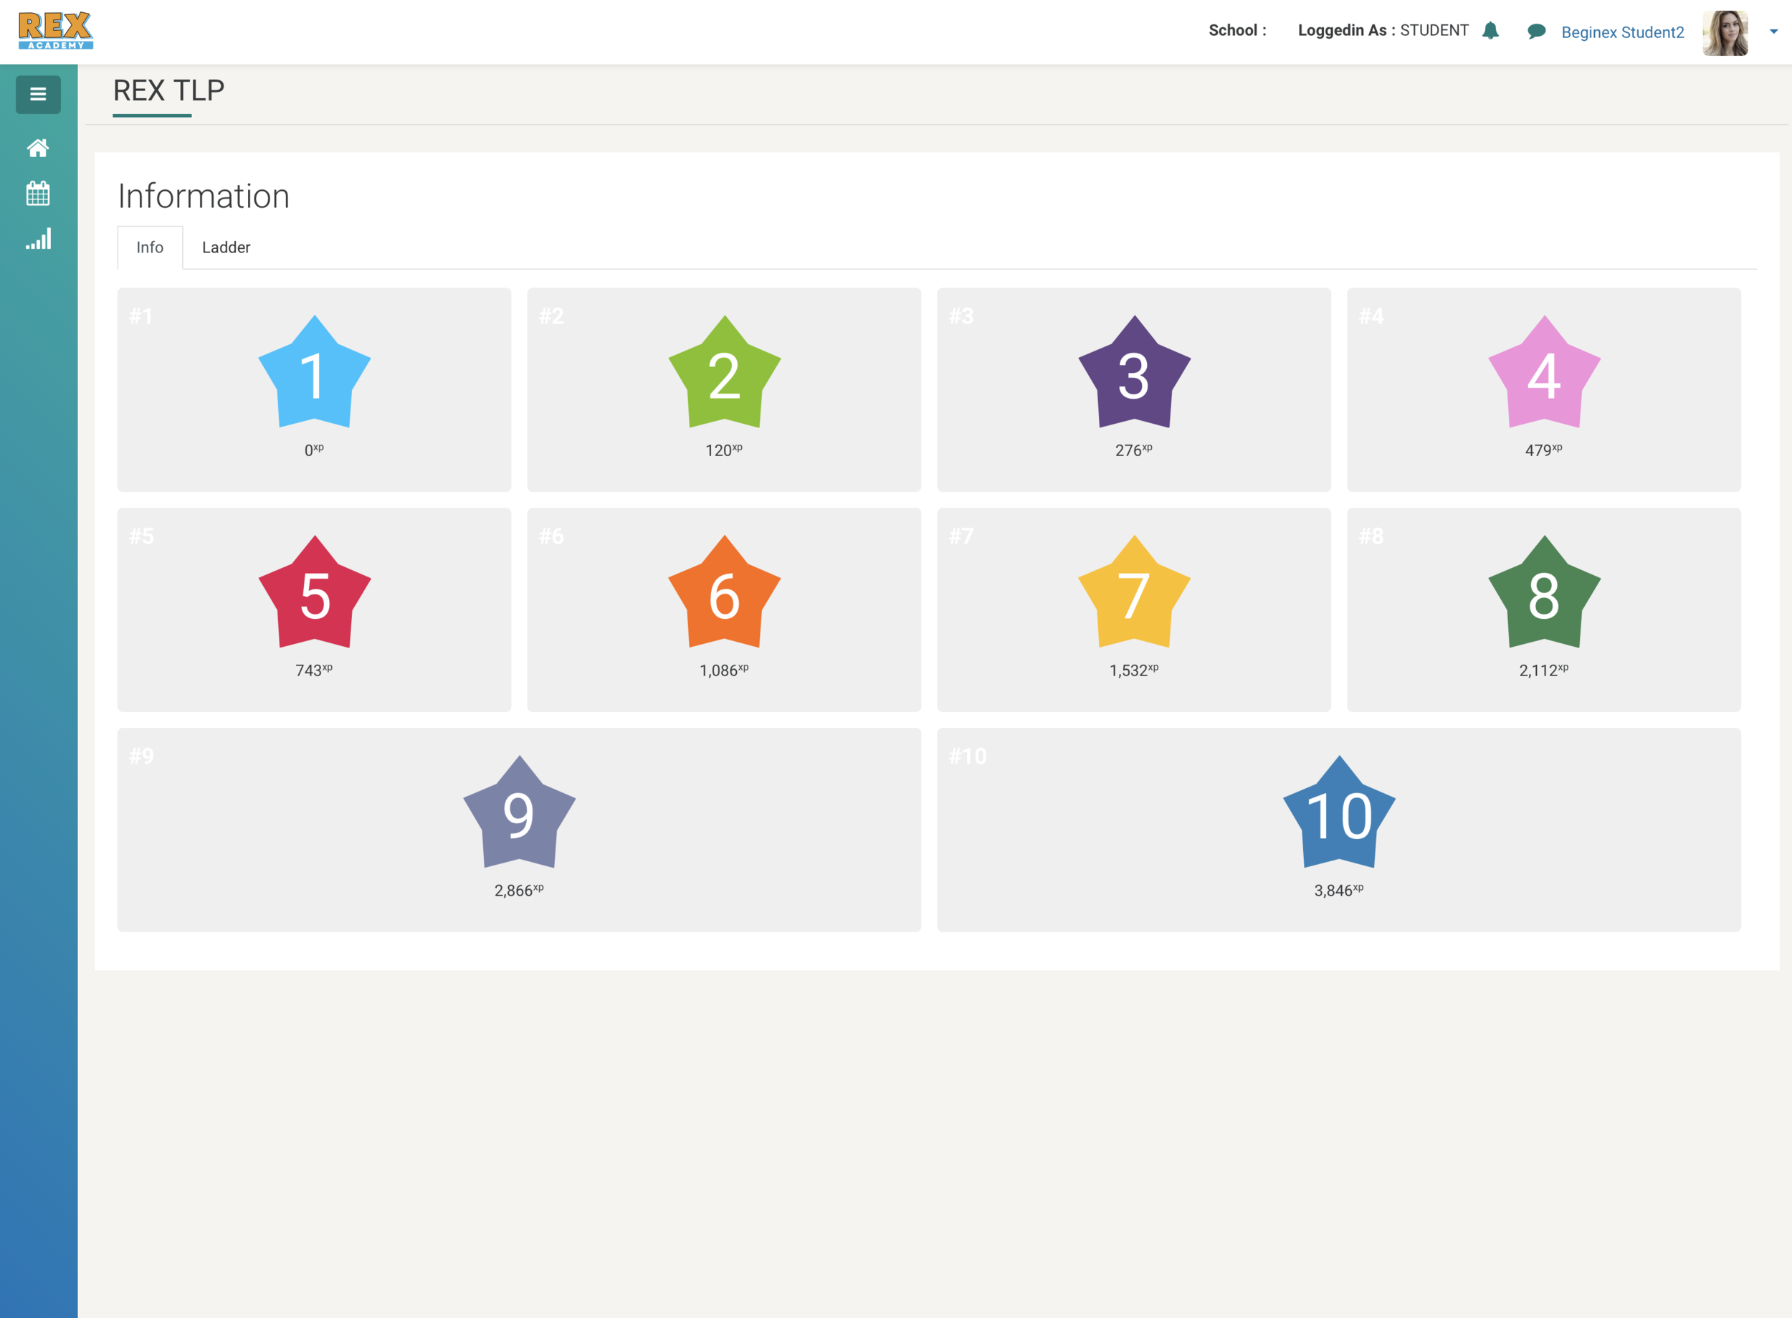Open the Beginex Student2 profile link
The width and height of the screenshot is (1792, 1318).
(x=1622, y=33)
